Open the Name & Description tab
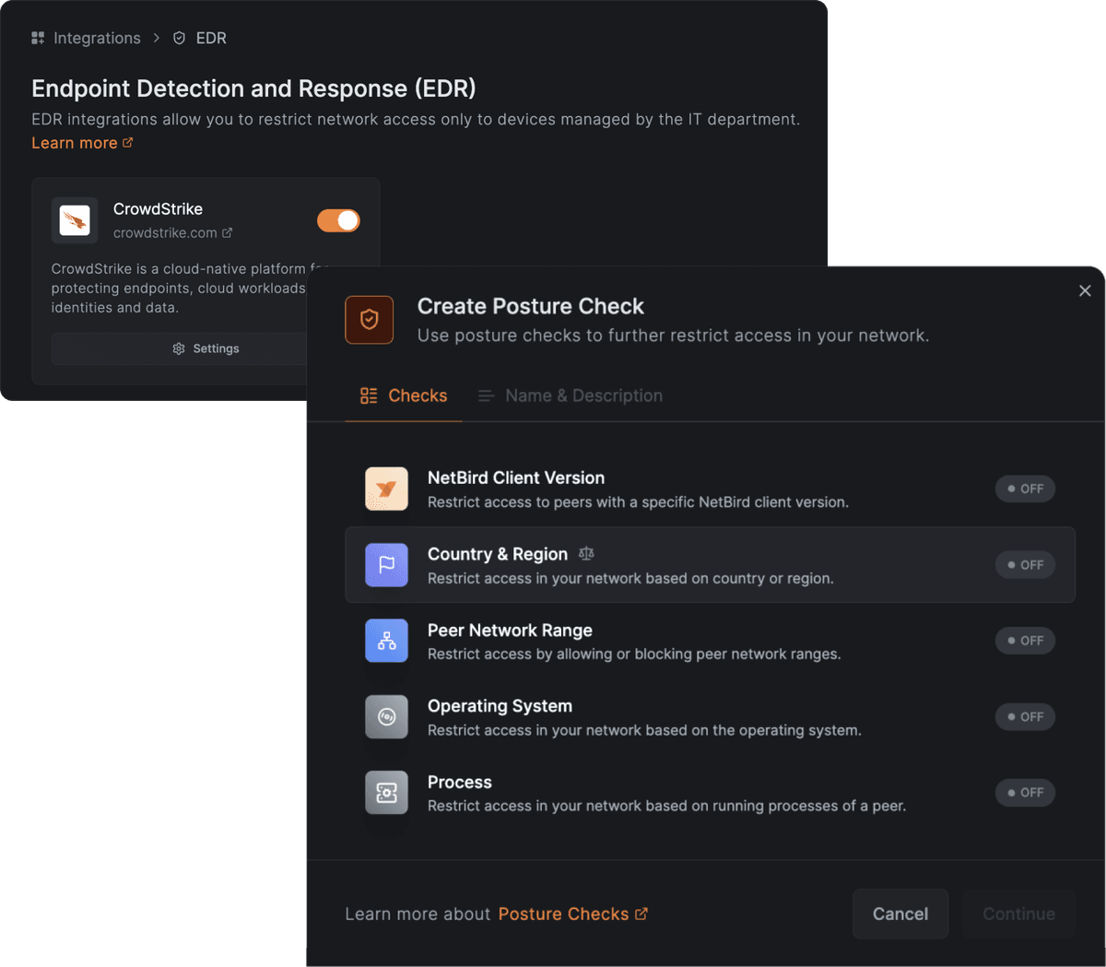The width and height of the screenshot is (1106, 967). pyautogui.click(x=571, y=395)
